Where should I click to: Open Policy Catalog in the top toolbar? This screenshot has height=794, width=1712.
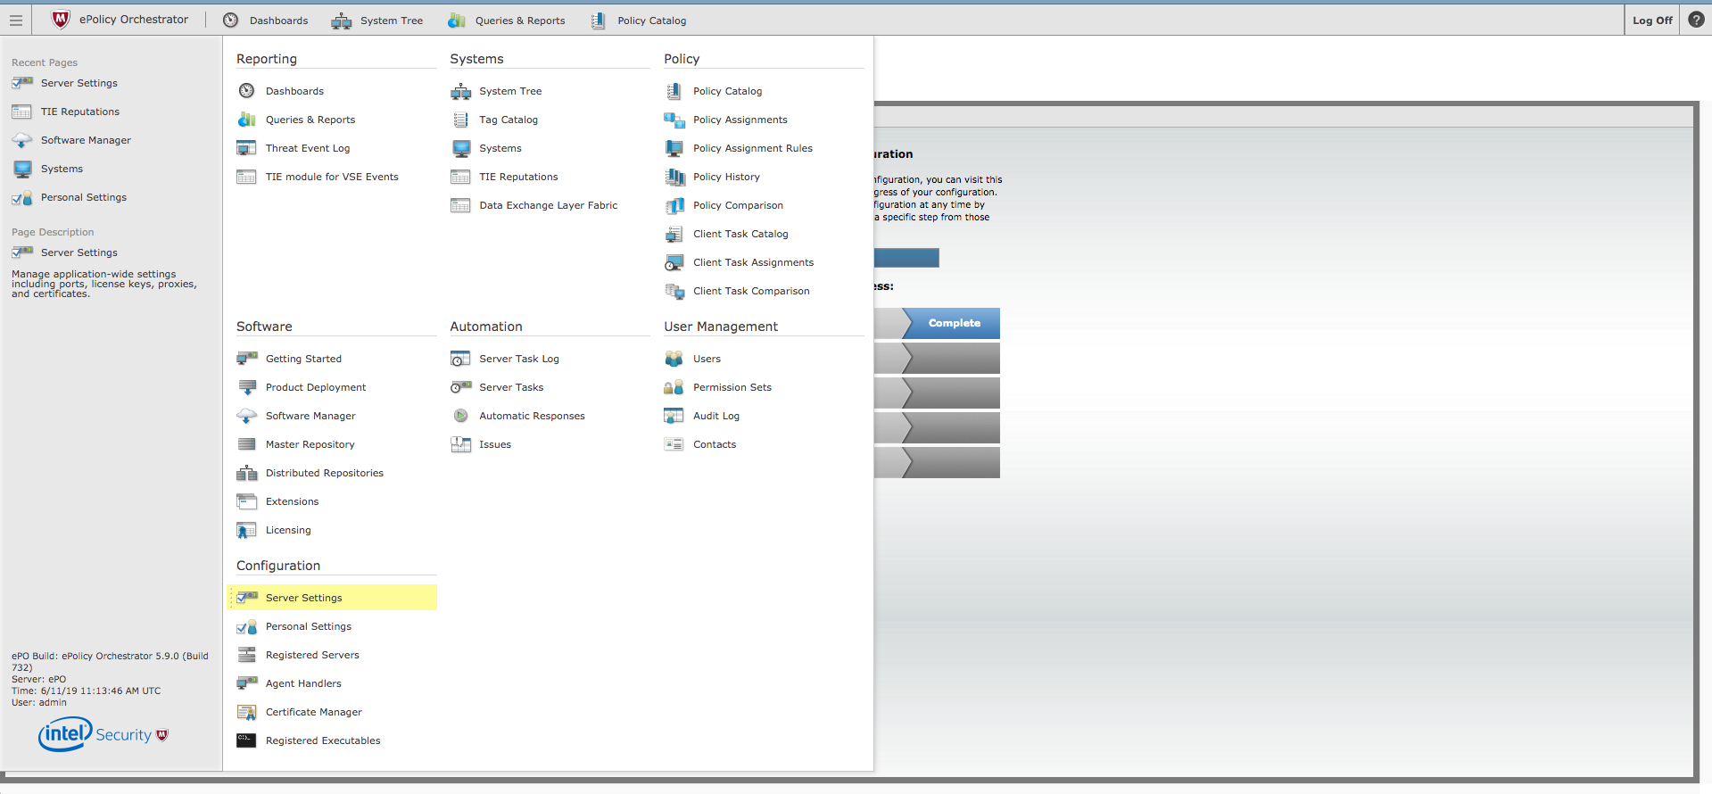pos(639,20)
